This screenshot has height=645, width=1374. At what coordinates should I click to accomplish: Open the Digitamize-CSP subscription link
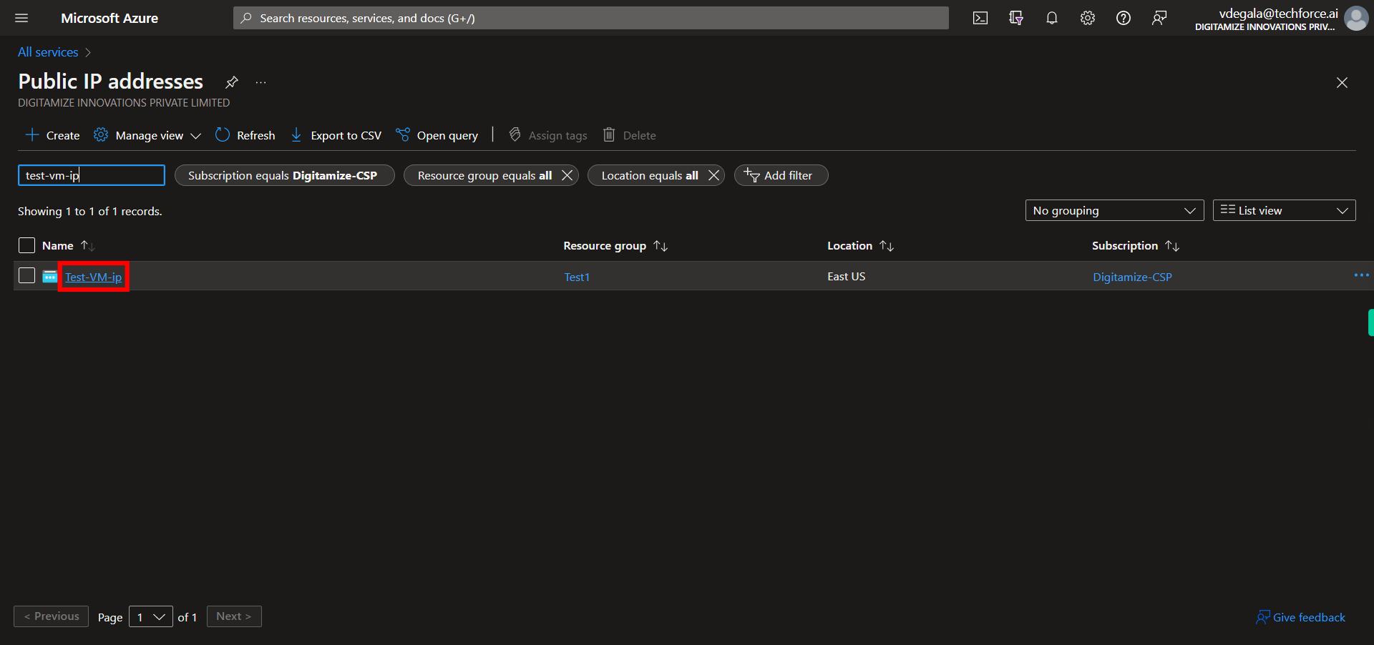1132,277
